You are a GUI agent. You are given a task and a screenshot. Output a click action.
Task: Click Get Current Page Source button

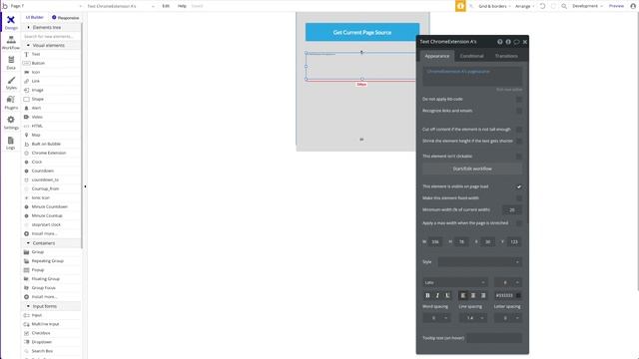(362, 32)
